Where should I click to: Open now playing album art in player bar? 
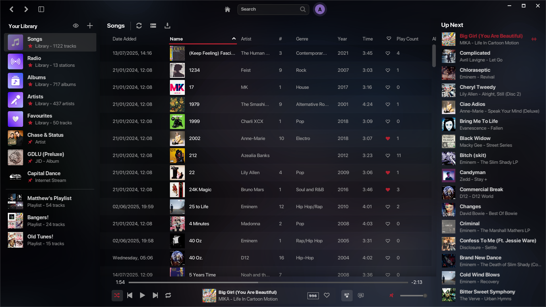(209, 295)
